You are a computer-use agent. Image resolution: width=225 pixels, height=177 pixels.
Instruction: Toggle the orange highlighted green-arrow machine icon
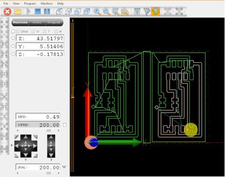coord(156,11)
